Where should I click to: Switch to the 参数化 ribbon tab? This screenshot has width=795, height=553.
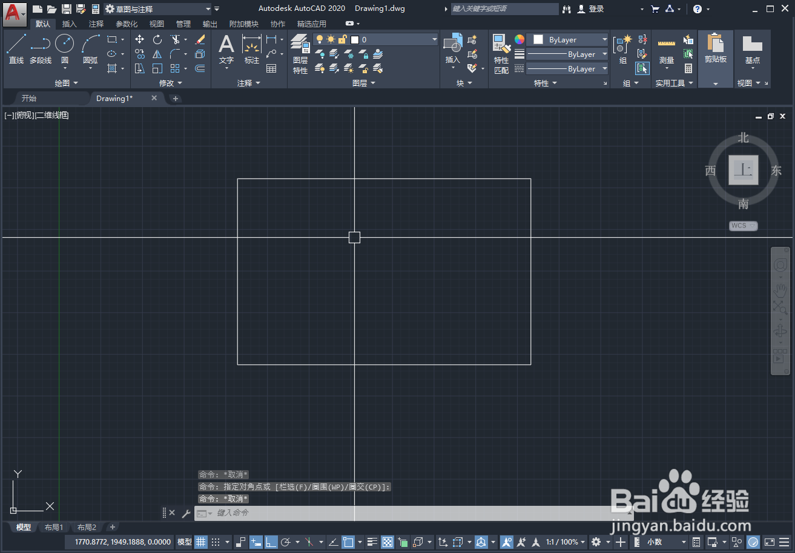127,24
